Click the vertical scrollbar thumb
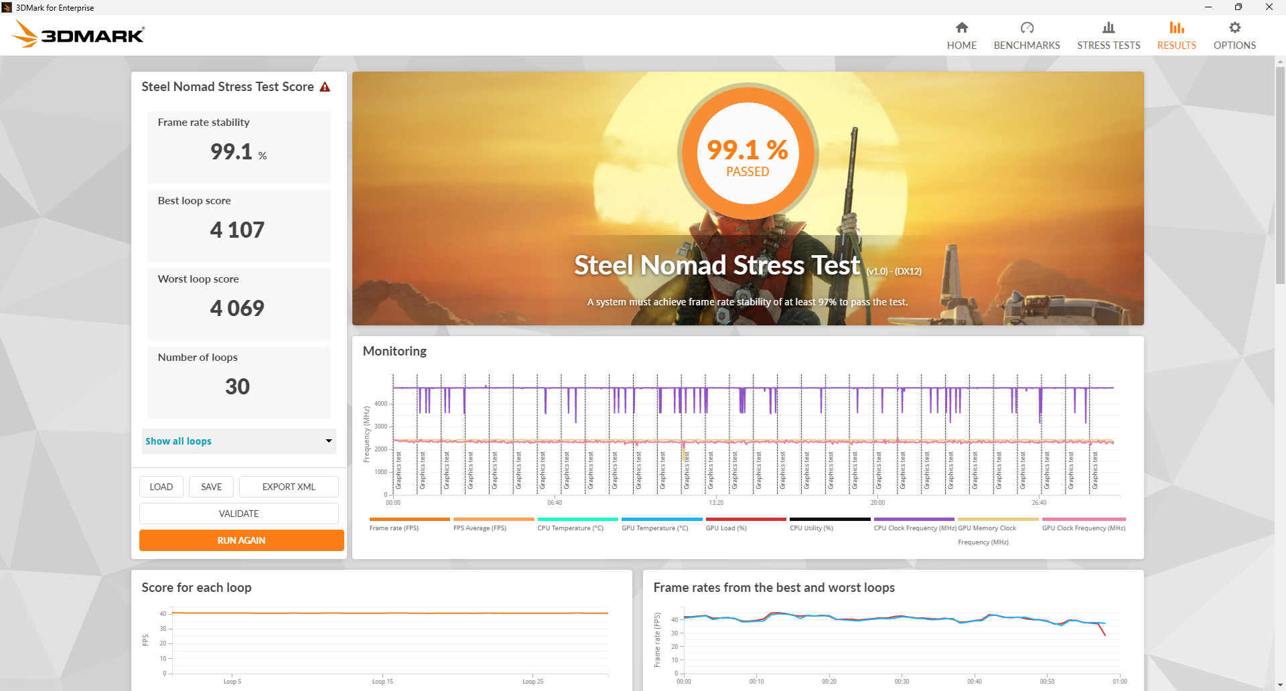Image resolution: width=1286 pixels, height=691 pixels. pos(1280,174)
